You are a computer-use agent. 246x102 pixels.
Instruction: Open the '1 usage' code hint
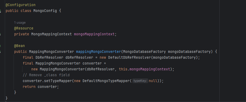(x=20, y=23)
